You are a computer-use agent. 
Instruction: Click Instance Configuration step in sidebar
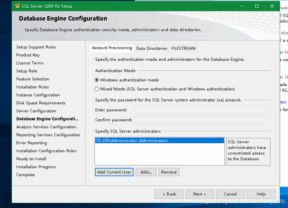click(x=38, y=95)
